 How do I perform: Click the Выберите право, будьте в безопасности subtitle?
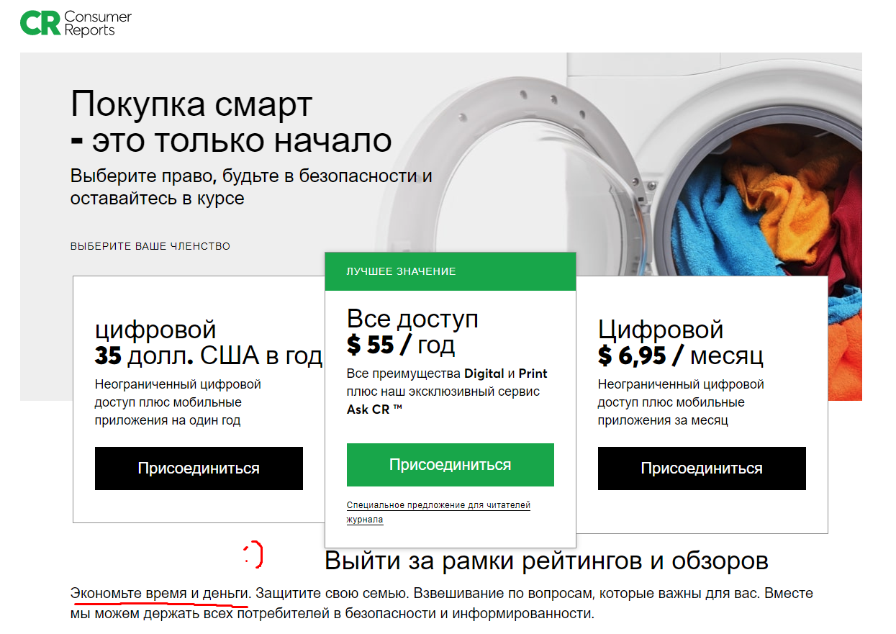point(251,186)
